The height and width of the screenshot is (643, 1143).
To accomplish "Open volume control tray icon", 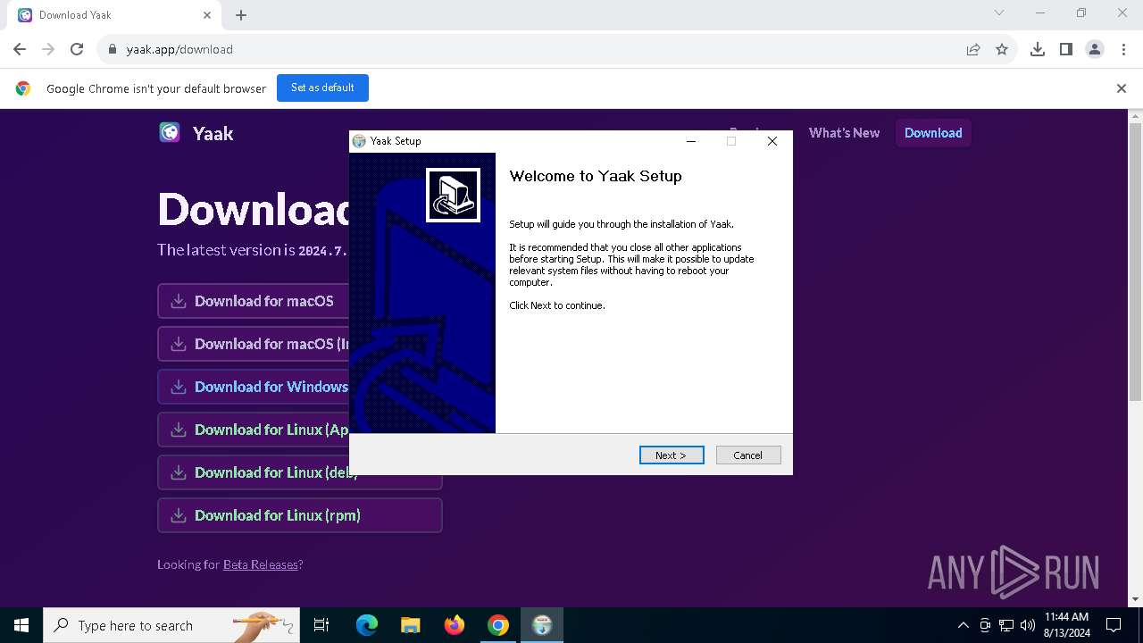I will click(x=1028, y=625).
